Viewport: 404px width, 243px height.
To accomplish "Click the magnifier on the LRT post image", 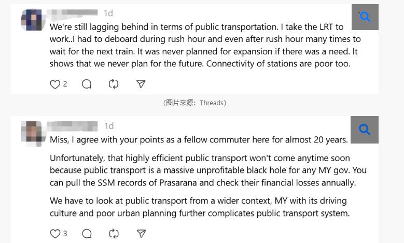I will (365, 17).
